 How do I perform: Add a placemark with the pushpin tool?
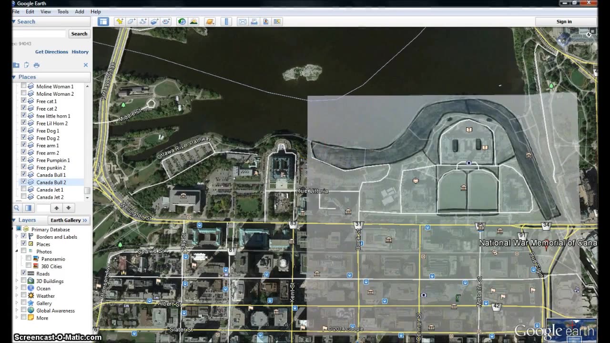tap(119, 21)
